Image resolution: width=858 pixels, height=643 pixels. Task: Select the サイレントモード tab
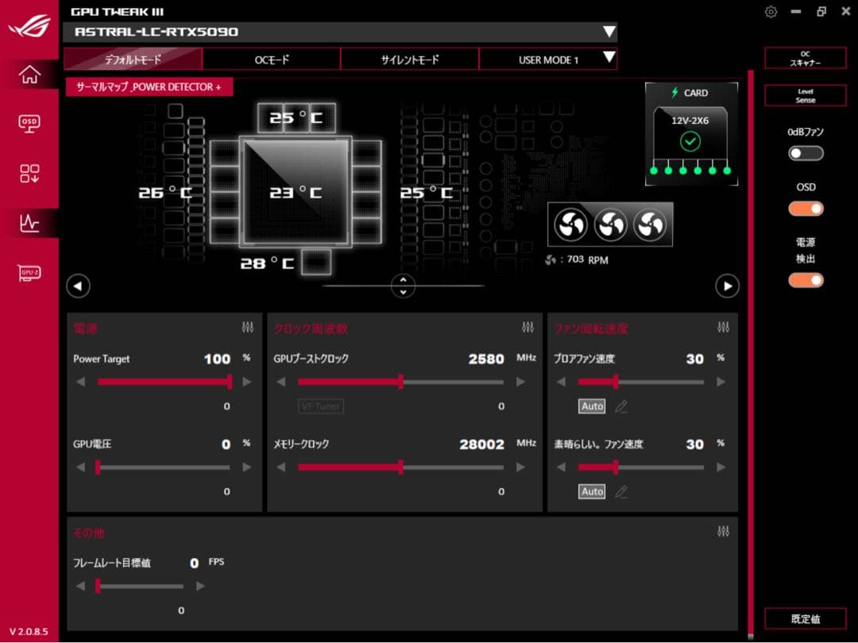410,59
